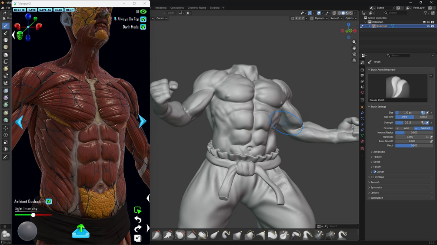
Task: Open the Tool properties tab icon
Action: [362, 63]
